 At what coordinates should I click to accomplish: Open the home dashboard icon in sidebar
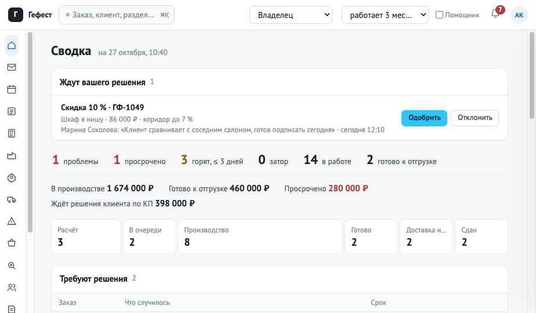coord(12,45)
